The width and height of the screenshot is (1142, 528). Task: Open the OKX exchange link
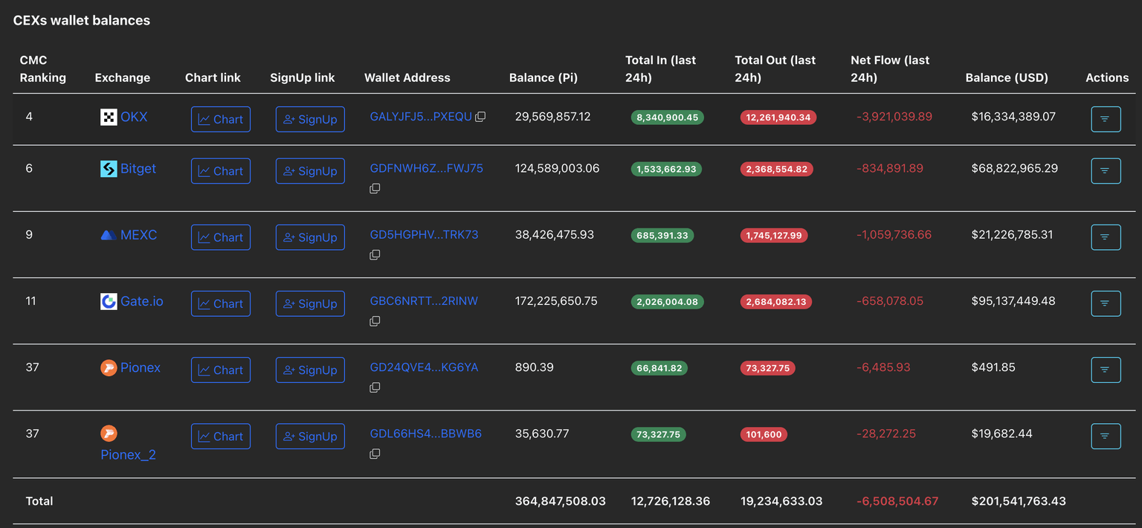pyautogui.click(x=134, y=117)
